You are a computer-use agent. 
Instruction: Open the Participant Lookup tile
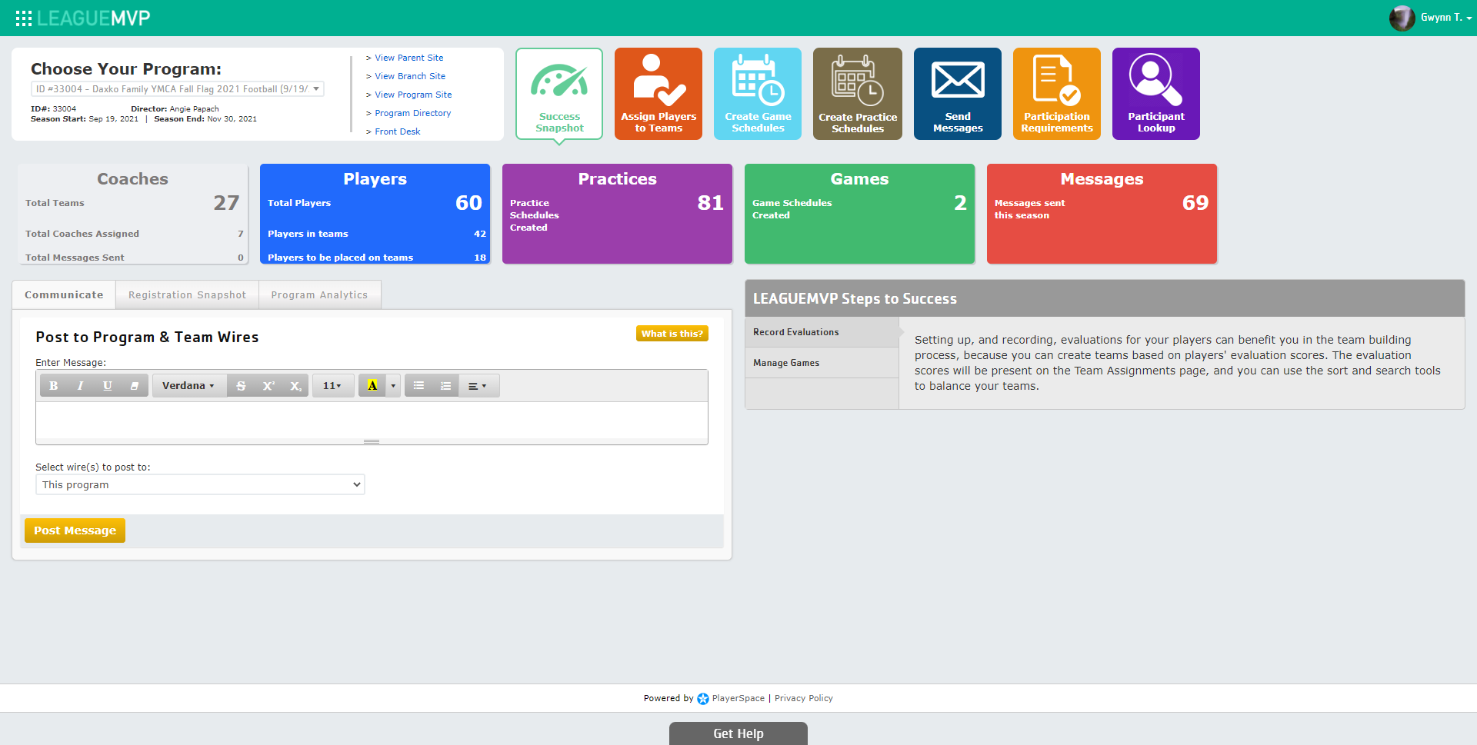[x=1156, y=94]
